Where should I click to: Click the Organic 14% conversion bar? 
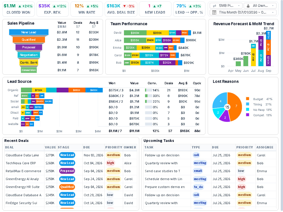pyautogui.click(x=149, y=90)
